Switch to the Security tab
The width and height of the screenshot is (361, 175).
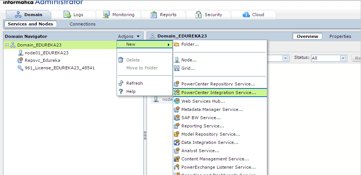click(208, 15)
